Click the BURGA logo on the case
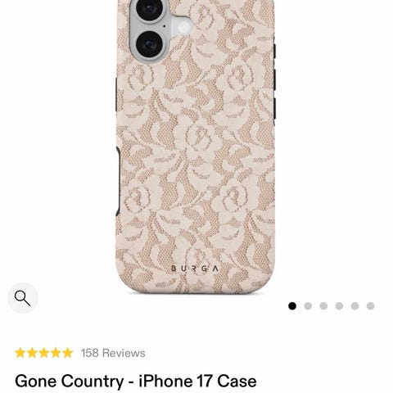This screenshot has height=393, width=393. pyautogui.click(x=195, y=269)
